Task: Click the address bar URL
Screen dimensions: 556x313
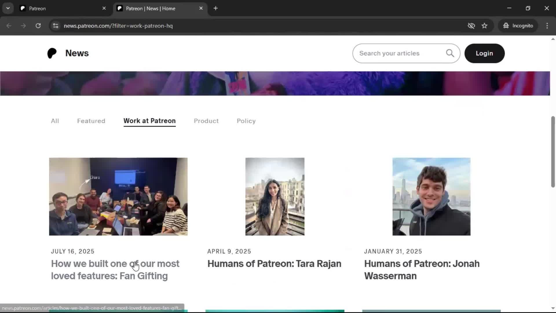Action: [118, 26]
